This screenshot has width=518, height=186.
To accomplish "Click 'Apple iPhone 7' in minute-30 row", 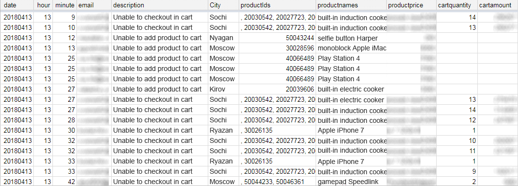I will 351,130.
